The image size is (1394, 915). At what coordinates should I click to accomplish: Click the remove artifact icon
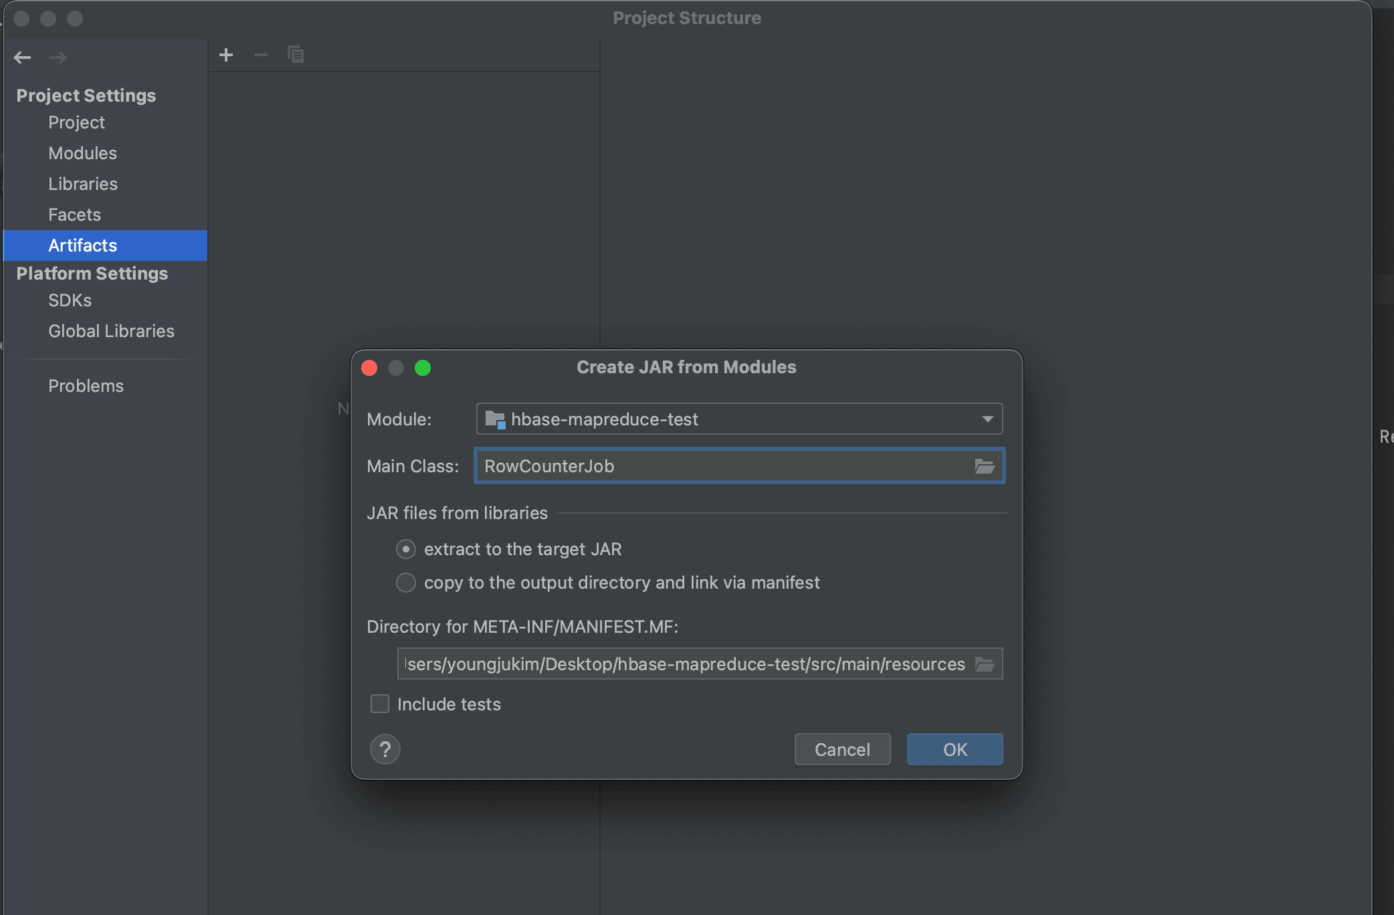click(260, 55)
